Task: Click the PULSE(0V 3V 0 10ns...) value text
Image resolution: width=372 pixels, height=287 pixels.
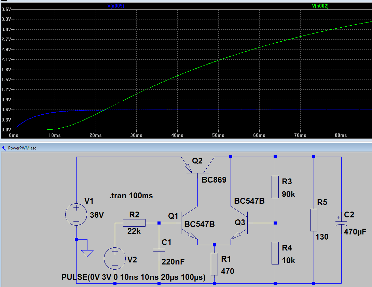Action: click(x=134, y=277)
